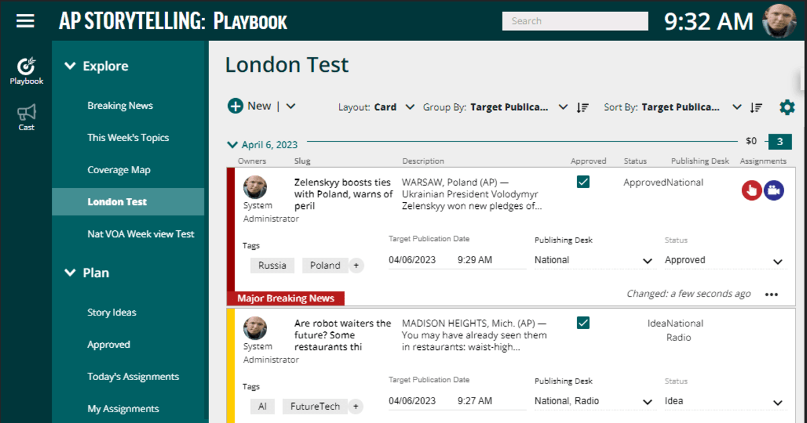Click inside the Search field
The height and width of the screenshot is (423, 807).
click(575, 21)
